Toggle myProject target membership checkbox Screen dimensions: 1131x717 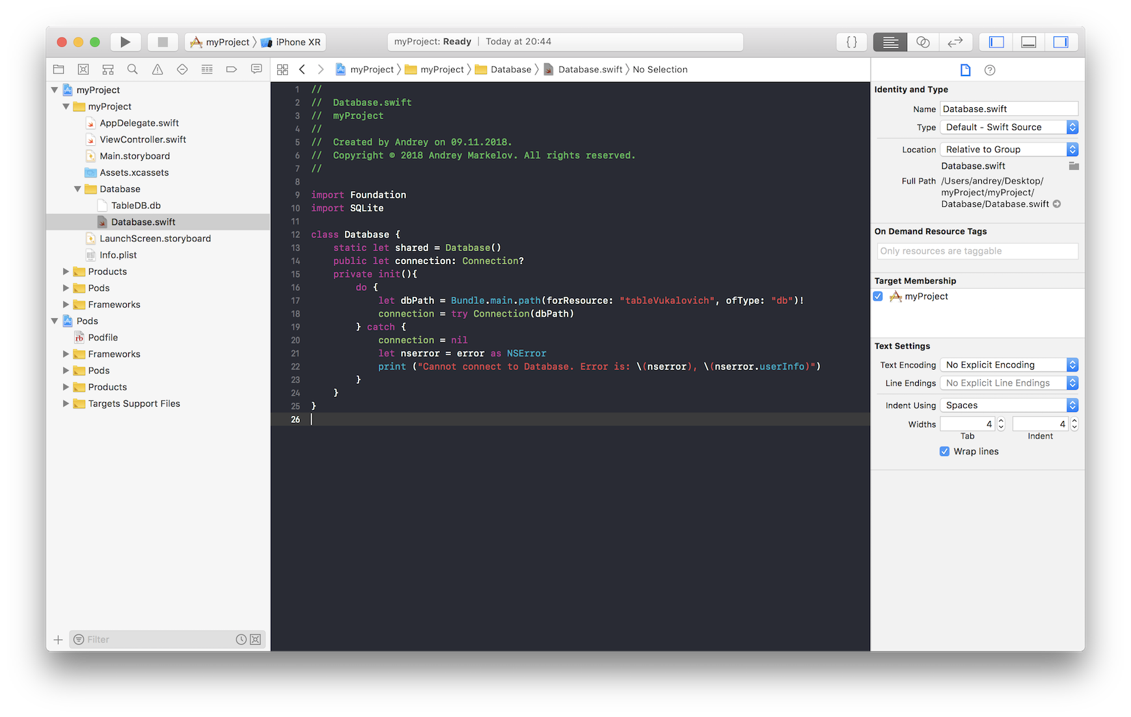coord(878,297)
